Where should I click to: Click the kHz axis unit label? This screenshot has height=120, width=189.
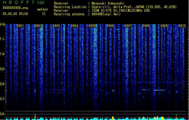pyautogui.click(x=3, y=24)
